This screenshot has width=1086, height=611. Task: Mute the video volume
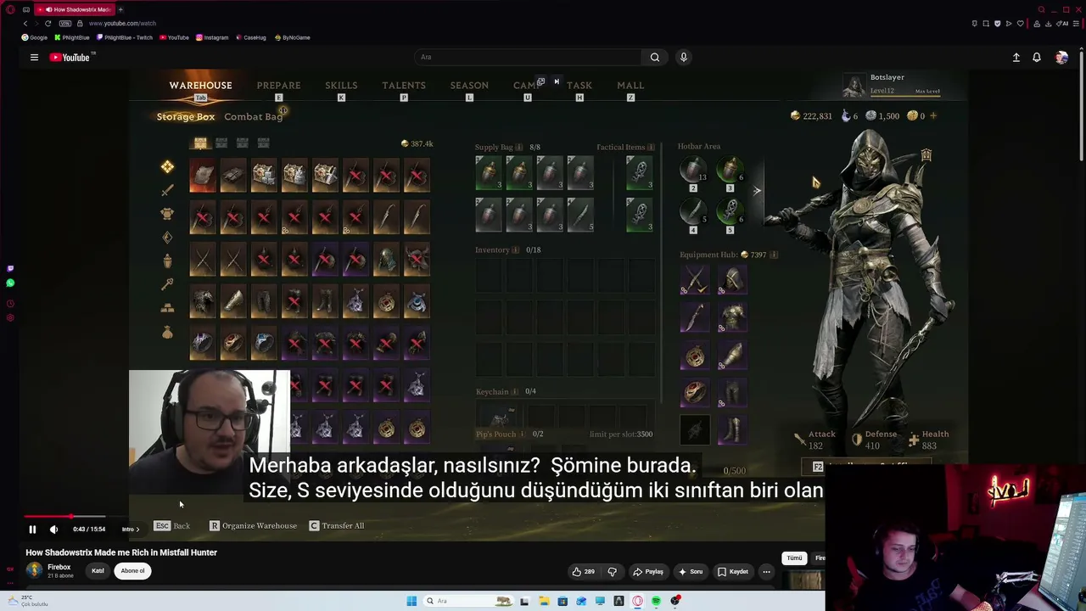[x=53, y=530]
